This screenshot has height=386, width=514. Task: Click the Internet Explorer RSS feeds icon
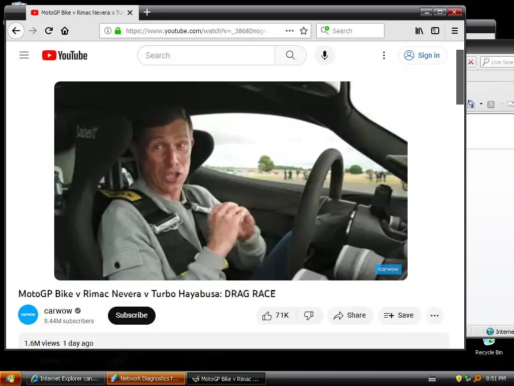[x=491, y=105]
